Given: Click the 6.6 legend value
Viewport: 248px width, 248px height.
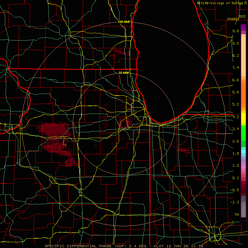Looking at the screenshot, I should [x=236, y=80].
